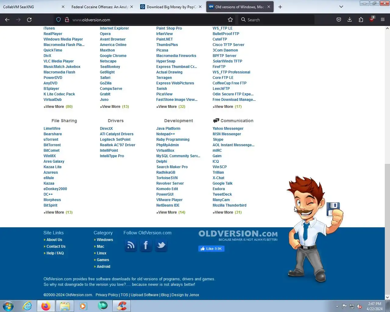
Task: Switch to the Download Big Money tab
Action: (171, 7)
